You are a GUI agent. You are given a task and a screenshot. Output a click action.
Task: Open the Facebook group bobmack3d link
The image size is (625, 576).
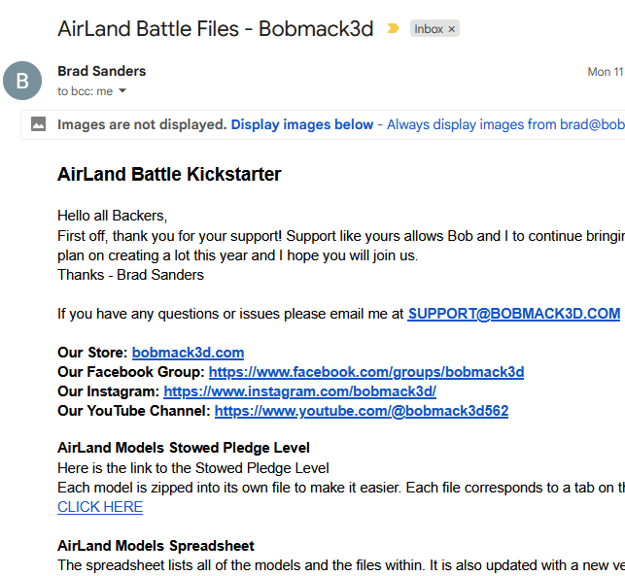pos(366,372)
